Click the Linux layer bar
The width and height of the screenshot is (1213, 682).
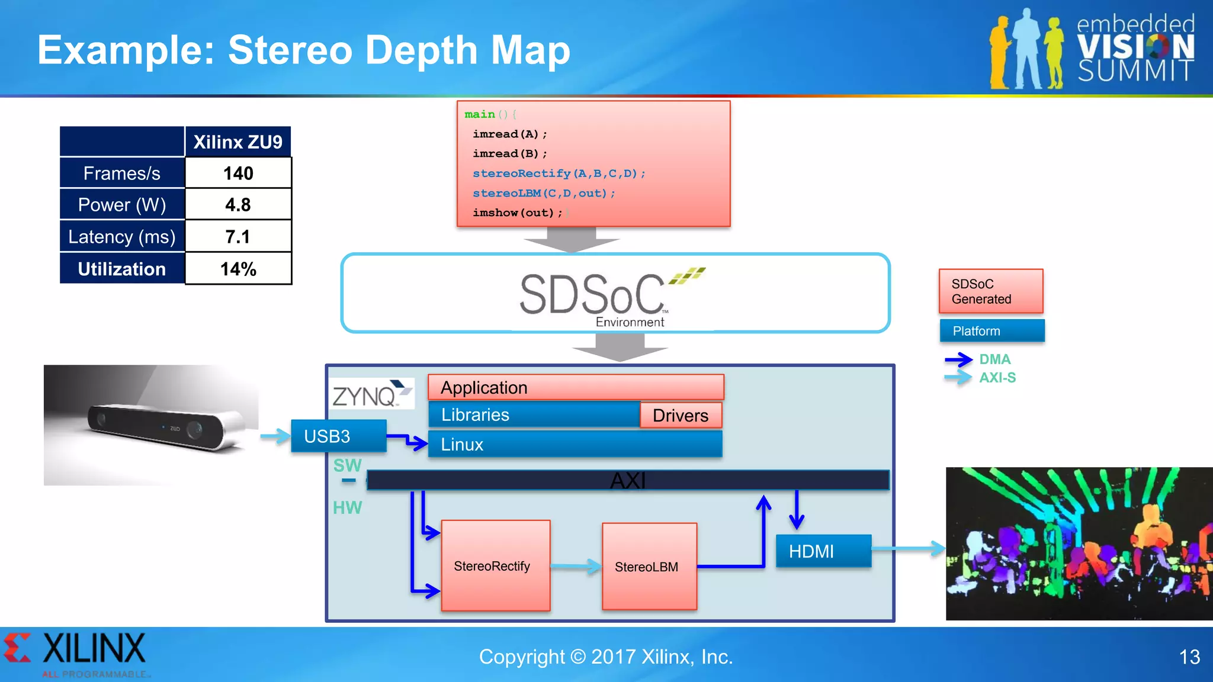click(x=575, y=445)
